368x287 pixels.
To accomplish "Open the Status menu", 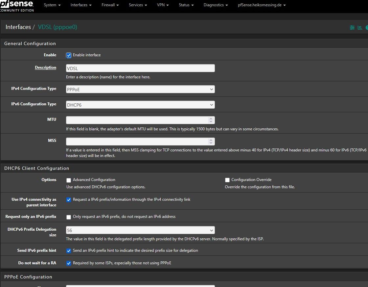I will coord(186,5).
